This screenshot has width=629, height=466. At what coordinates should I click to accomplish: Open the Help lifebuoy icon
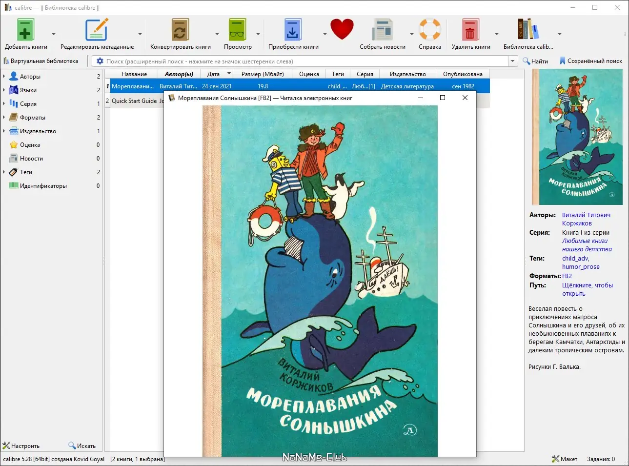(x=429, y=29)
